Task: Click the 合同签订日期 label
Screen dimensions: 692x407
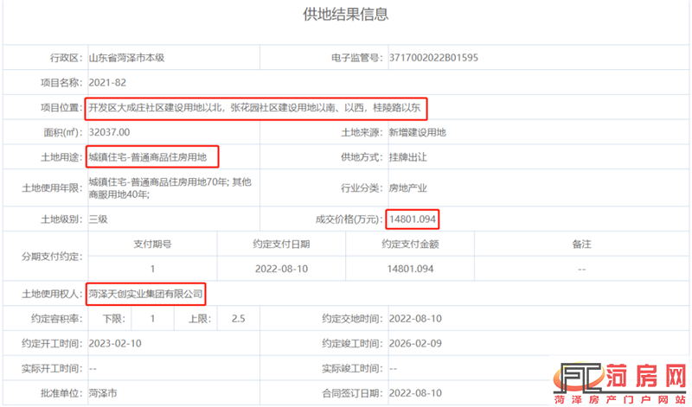Action: [352, 393]
